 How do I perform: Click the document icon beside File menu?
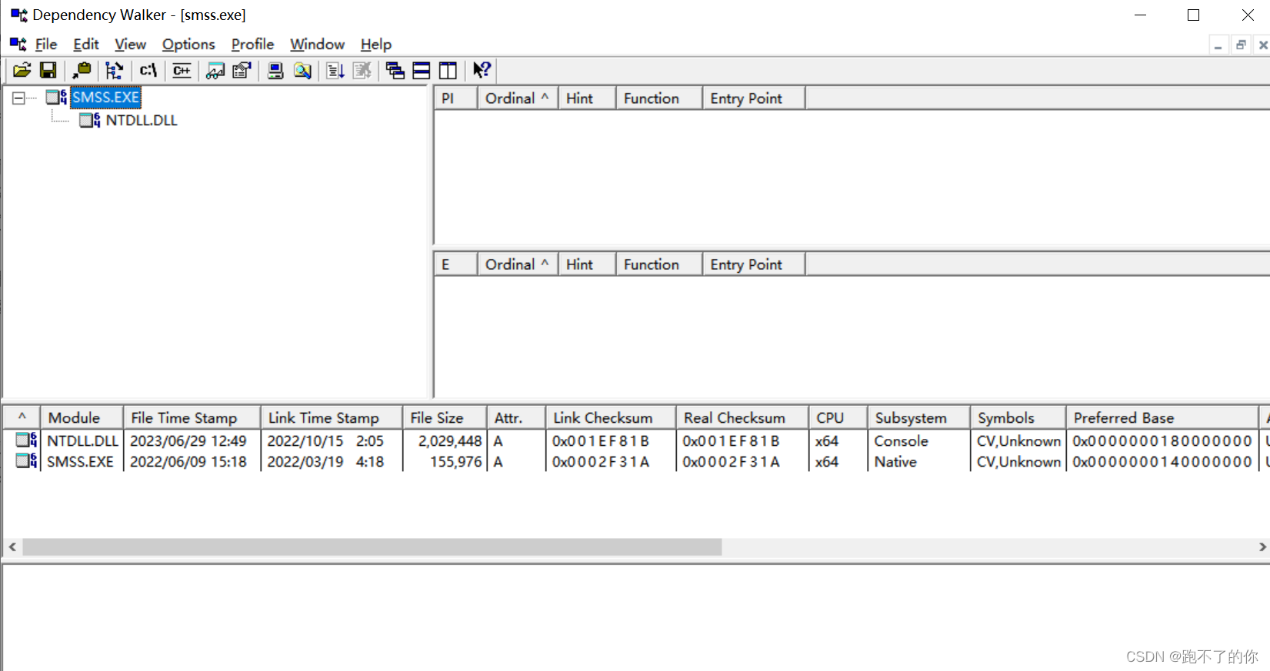coord(18,44)
